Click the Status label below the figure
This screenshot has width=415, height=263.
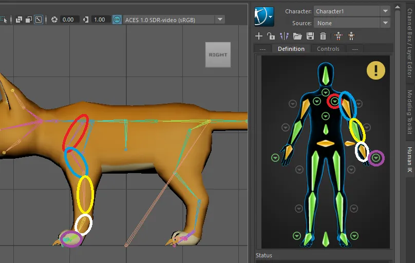(264, 255)
